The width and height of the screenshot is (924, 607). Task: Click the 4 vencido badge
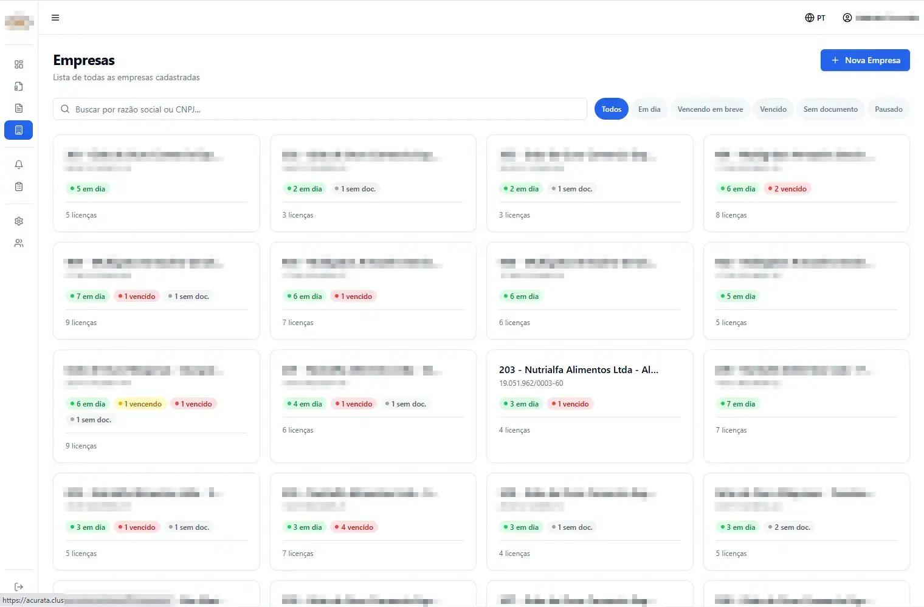(x=353, y=527)
